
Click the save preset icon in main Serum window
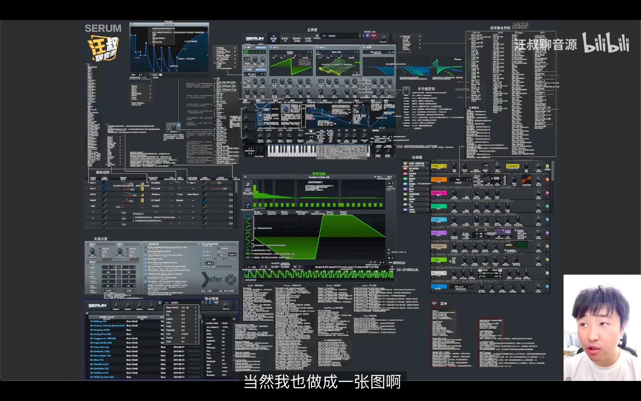tap(317, 36)
